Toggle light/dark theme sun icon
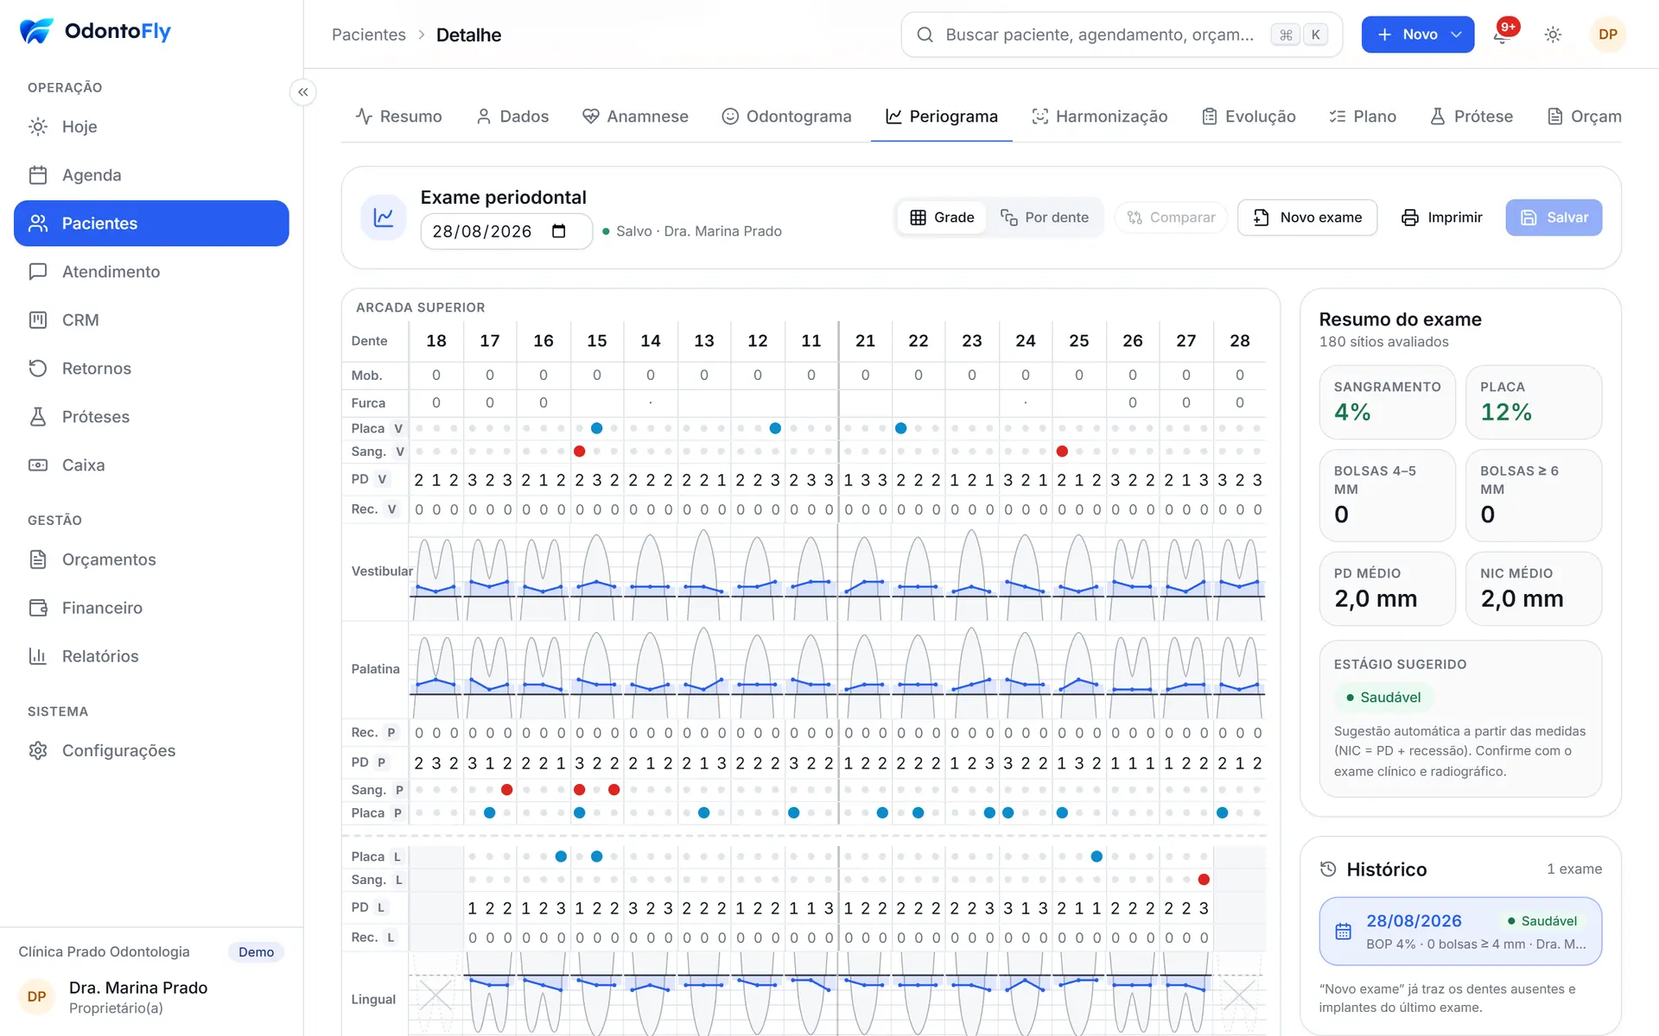Image resolution: width=1659 pixels, height=1036 pixels. pos(1553,35)
